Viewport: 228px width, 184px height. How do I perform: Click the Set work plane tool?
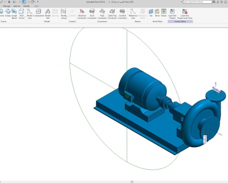click(x=151, y=13)
